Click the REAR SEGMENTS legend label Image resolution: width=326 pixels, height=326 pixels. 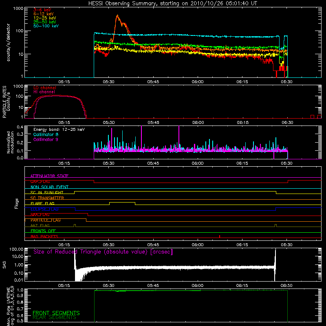coord(55,317)
